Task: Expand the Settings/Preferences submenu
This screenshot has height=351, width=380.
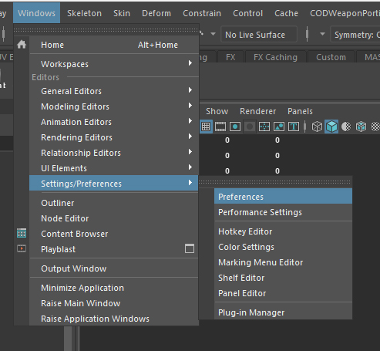Action: (x=114, y=183)
